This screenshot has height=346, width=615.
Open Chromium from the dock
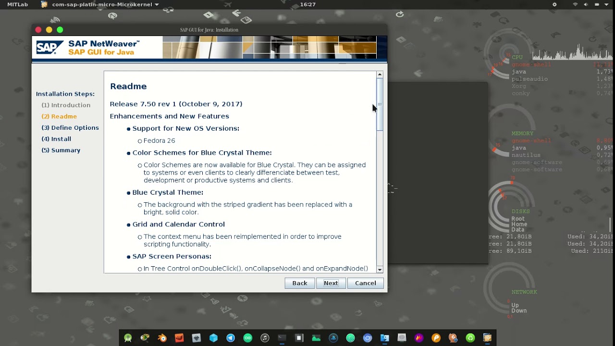(x=368, y=338)
